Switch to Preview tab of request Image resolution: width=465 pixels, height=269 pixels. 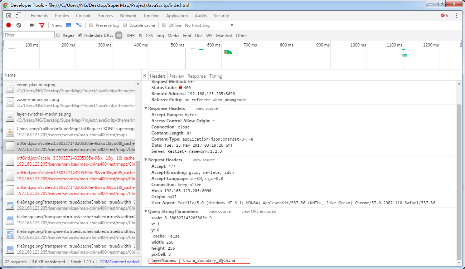(176, 76)
